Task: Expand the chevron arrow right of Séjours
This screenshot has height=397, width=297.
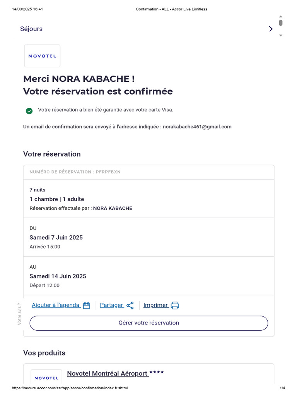Action: click(271, 29)
